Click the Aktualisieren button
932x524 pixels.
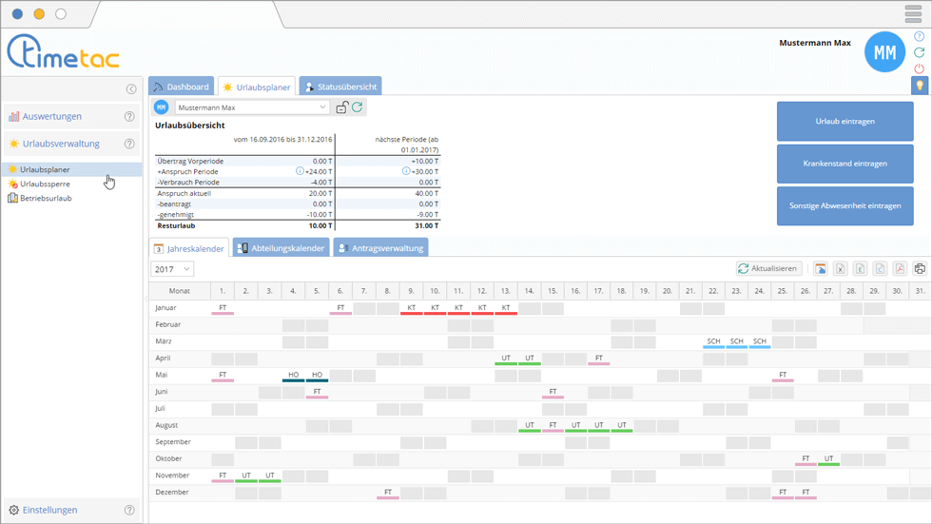(x=768, y=269)
